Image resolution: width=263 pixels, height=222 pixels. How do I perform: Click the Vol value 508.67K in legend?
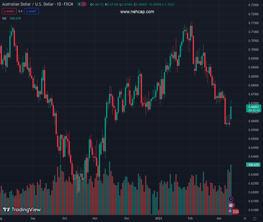click(x=16, y=18)
